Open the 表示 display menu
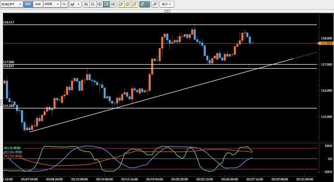Viewport: 334px width, 182px height. (167, 4)
